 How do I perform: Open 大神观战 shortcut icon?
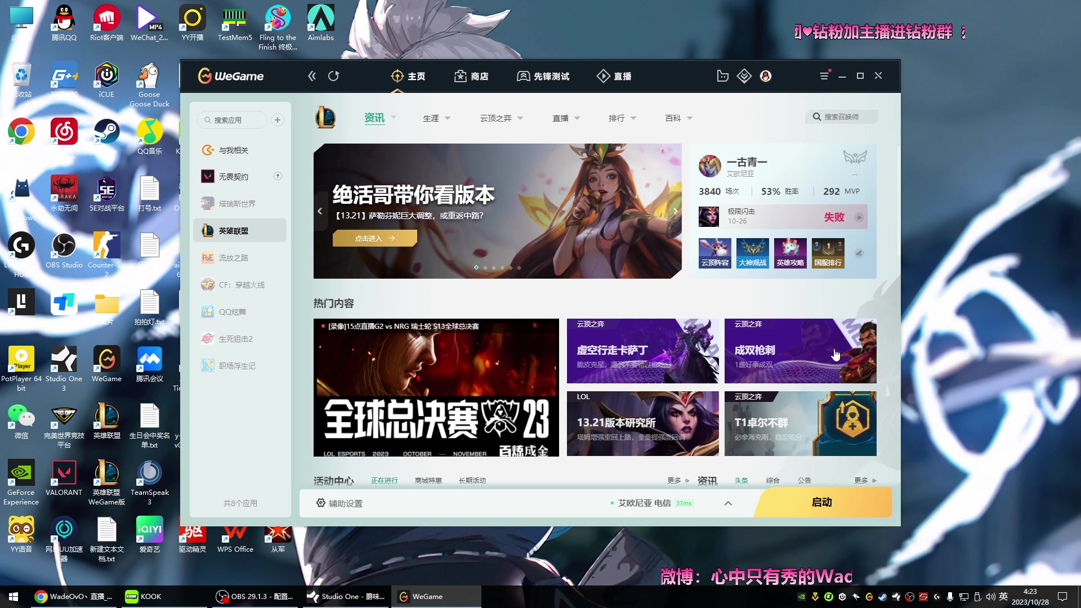click(x=753, y=253)
